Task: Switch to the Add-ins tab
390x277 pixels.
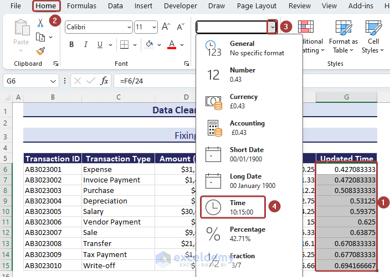Action: (x=361, y=6)
